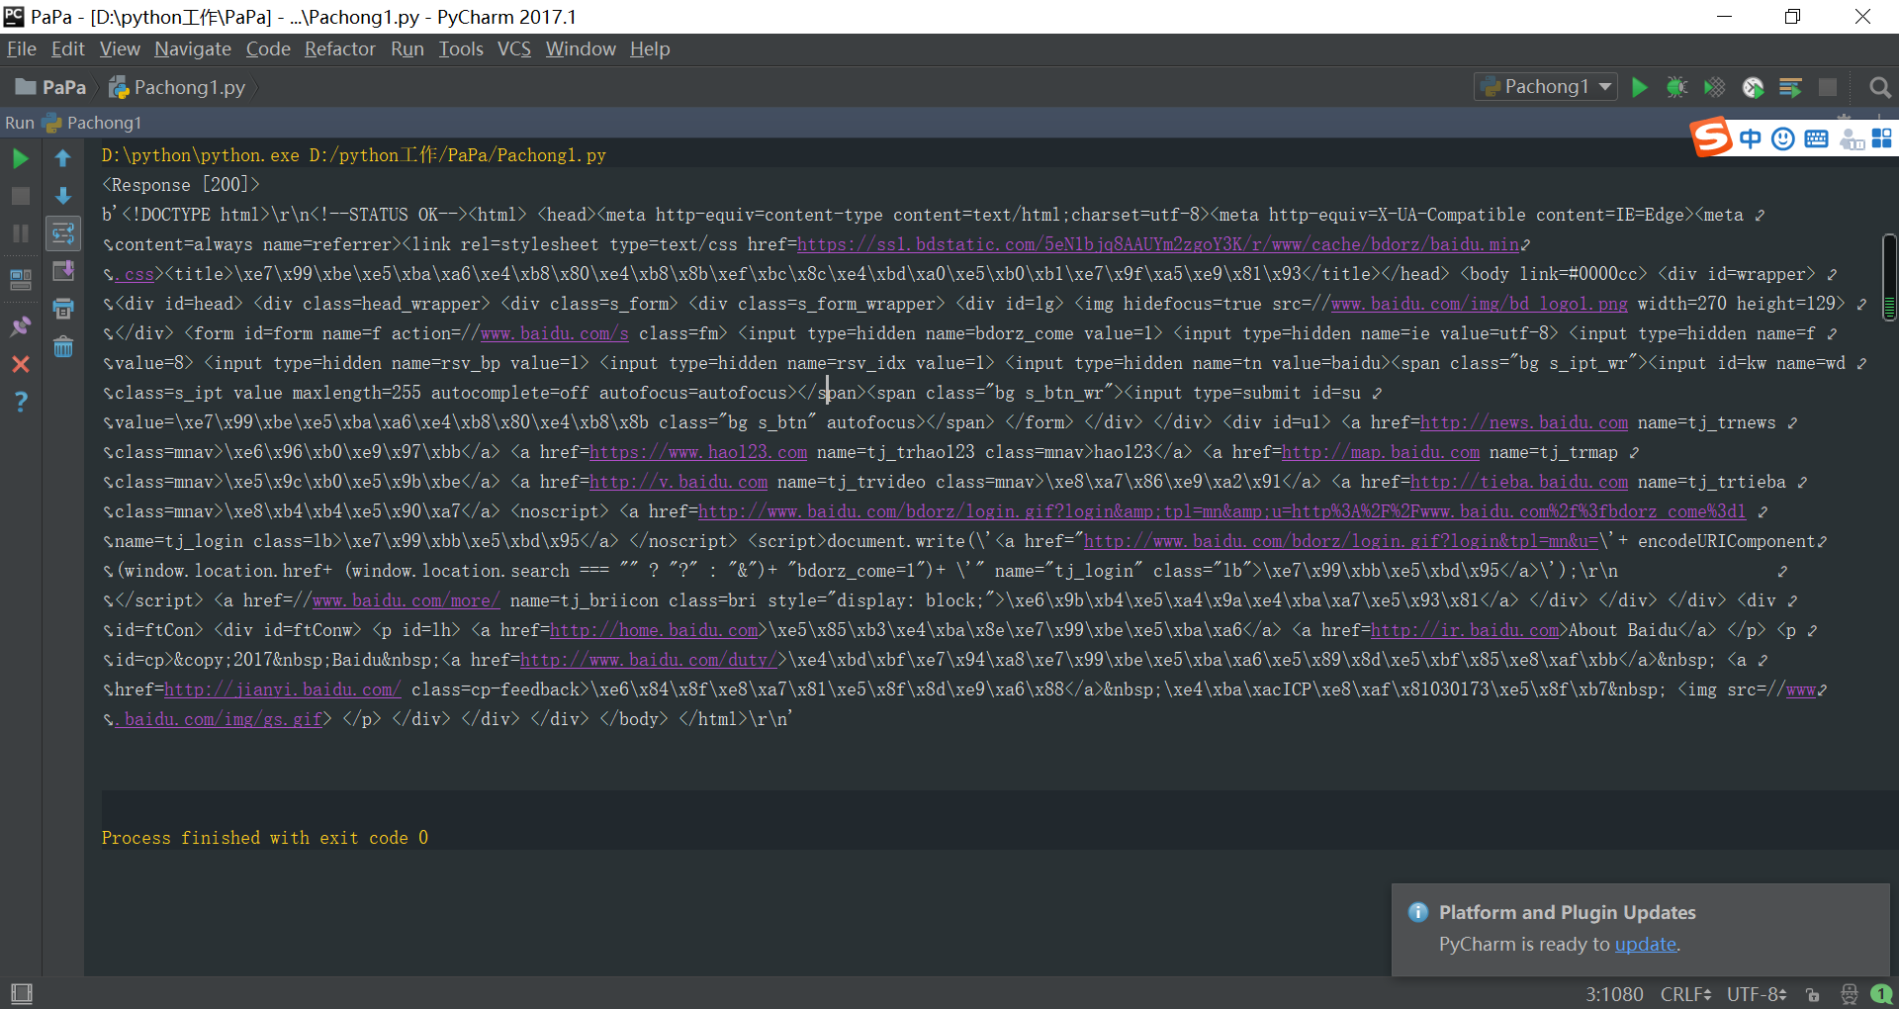The image size is (1899, 1009).
Task: Open the map.baidu.com link in output
Action: (x=1381, y=452)
